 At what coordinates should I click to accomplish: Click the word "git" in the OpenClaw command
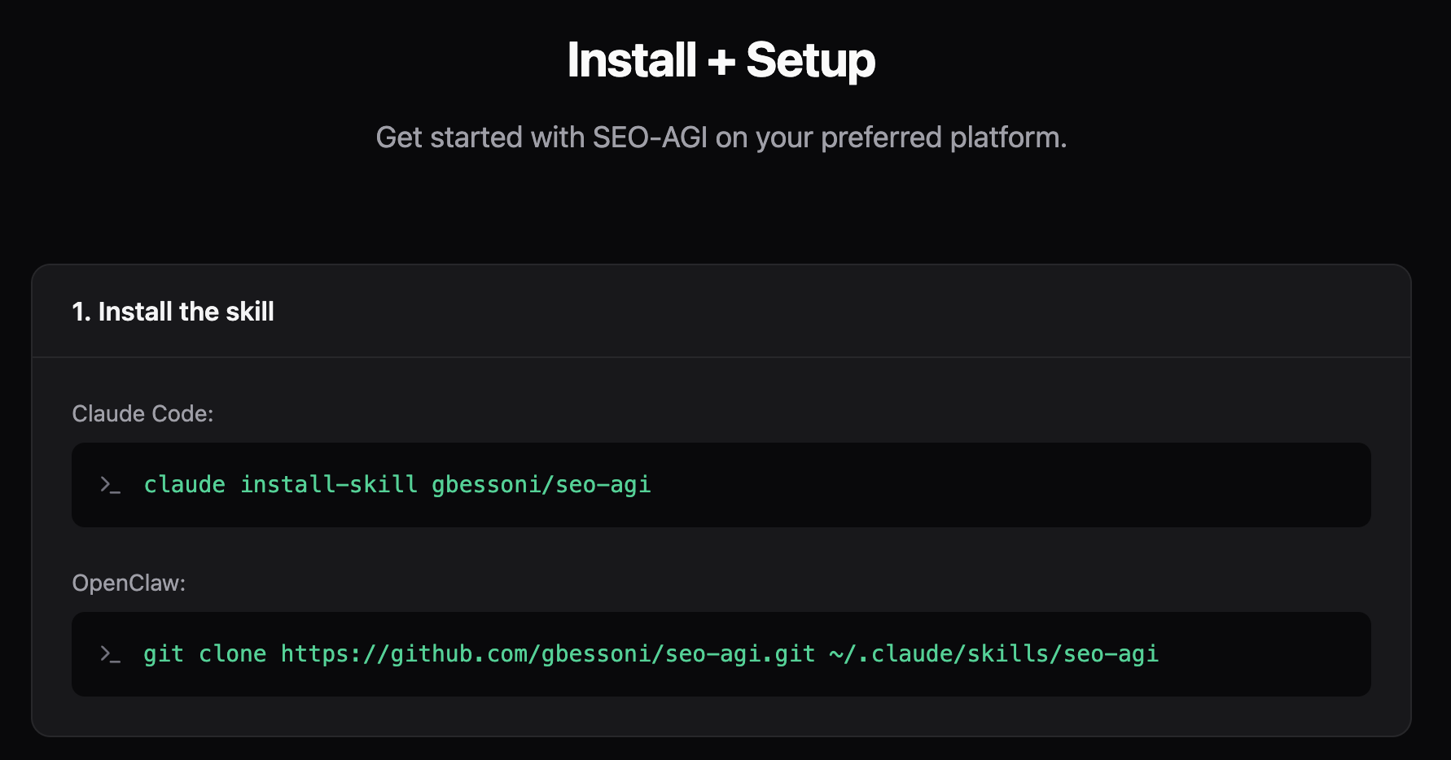[x=164, y=654]
